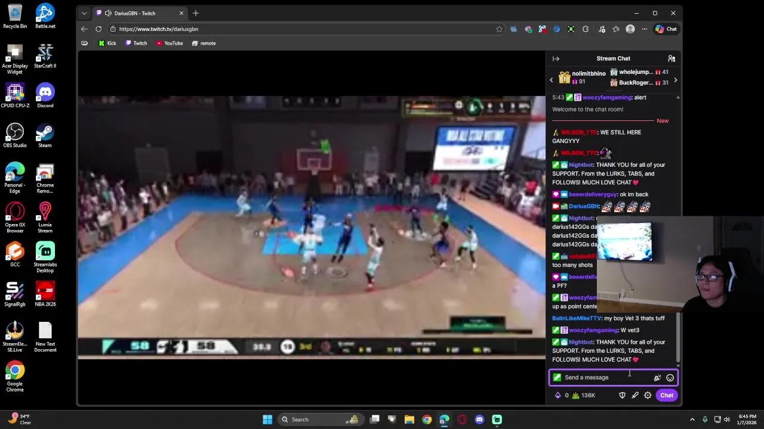Open Discord from the taskbar
This screenshot has height=429, width=764.
(x=479, y=419)
